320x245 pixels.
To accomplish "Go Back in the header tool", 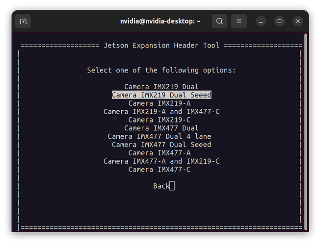I will tap(161, 186).
